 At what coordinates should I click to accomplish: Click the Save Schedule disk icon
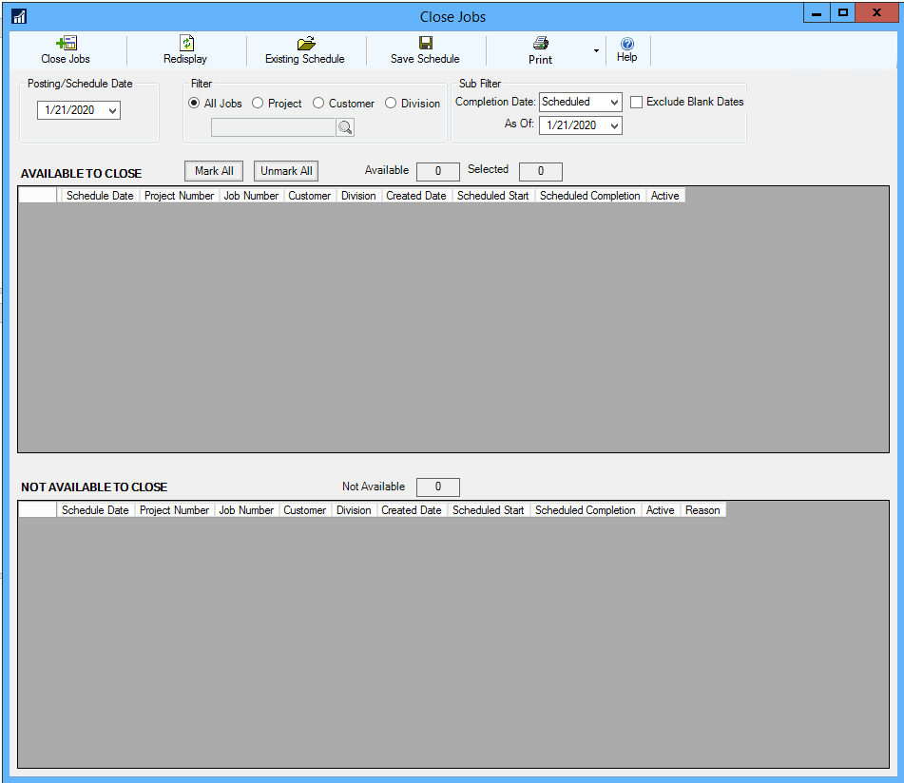425,43
